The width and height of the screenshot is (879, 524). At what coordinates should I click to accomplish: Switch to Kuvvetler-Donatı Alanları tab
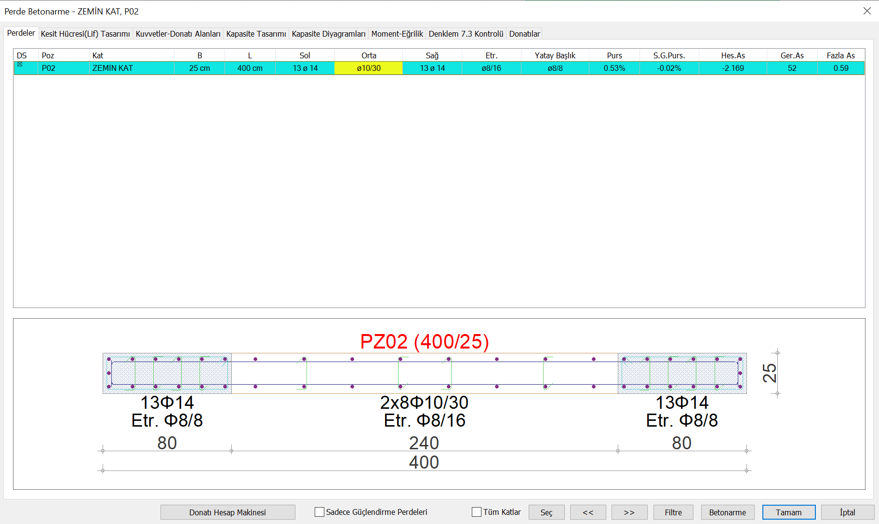point(178,34)
